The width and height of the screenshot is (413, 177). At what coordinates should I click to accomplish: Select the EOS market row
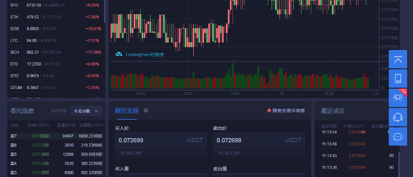[56, 29]
